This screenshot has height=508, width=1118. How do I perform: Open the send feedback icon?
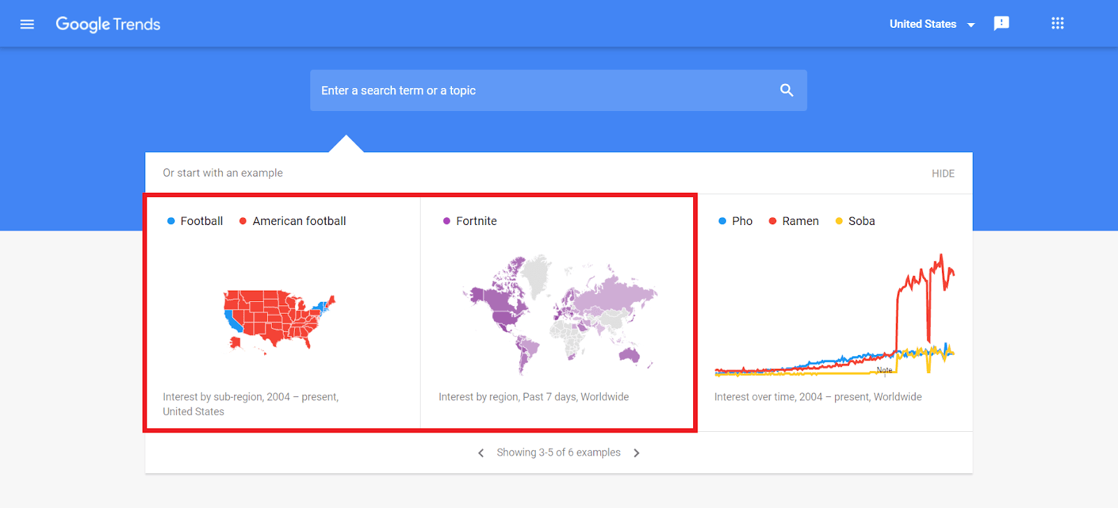tap(1001, 24)
